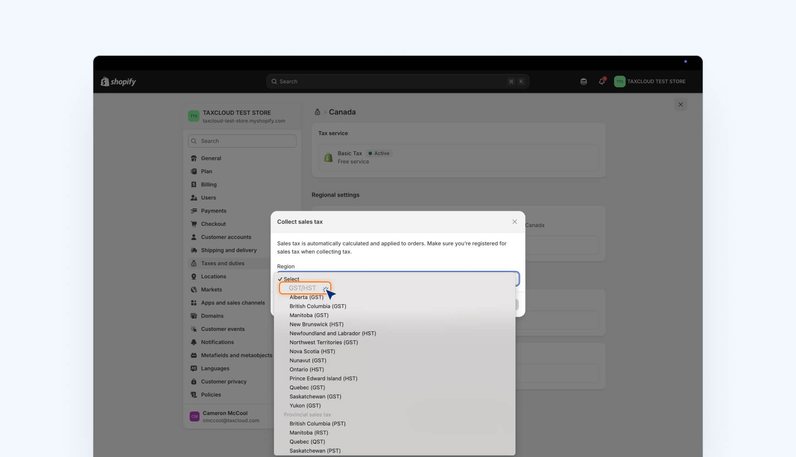This screenshot has height=457, width=796.
Task: Click the taxes icon in Canada breadcrumb
Action: (x=317, y=112)
